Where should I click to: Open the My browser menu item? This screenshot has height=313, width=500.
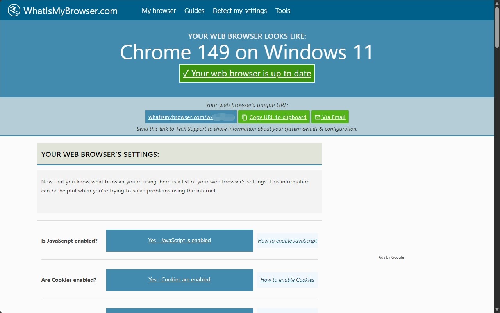[159, 11]
